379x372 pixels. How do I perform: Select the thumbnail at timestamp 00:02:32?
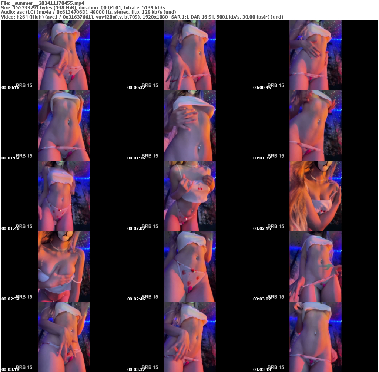coord(63,266)
